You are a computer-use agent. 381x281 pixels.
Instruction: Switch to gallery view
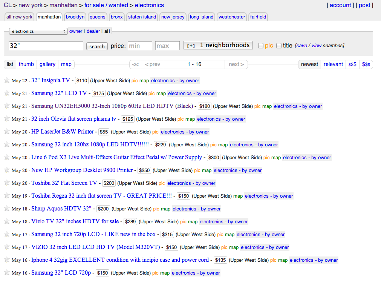coord(47,64)
